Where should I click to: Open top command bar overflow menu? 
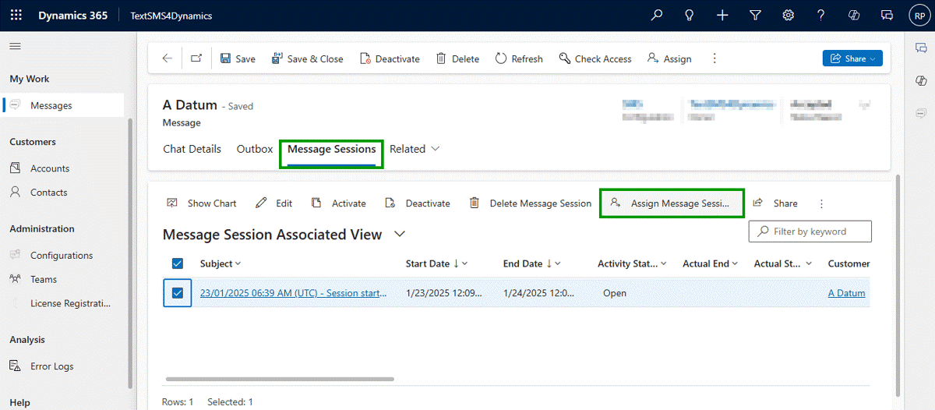tap(714, 58)
